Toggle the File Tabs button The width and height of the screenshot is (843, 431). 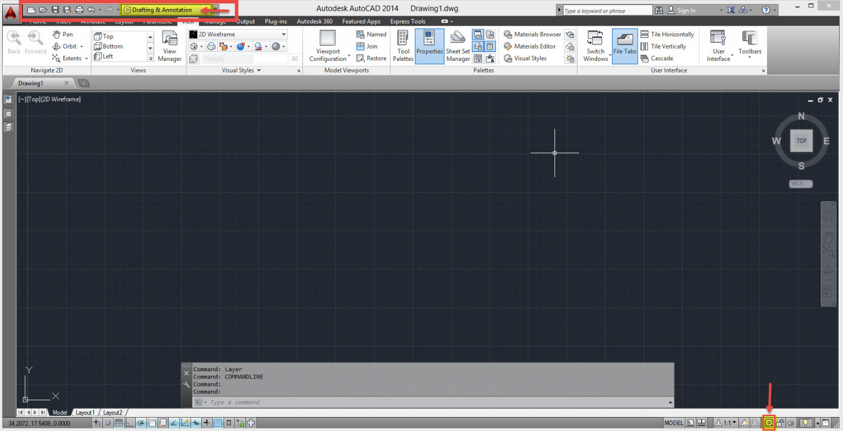point(625,46)
